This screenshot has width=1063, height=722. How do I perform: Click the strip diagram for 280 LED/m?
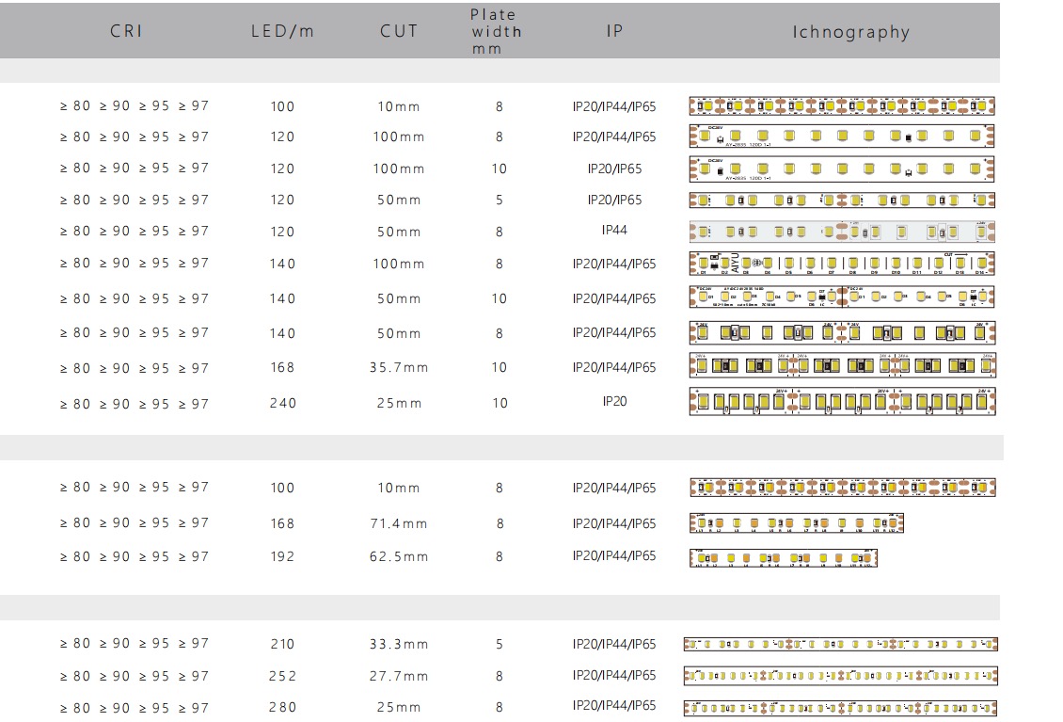(840, 708)
